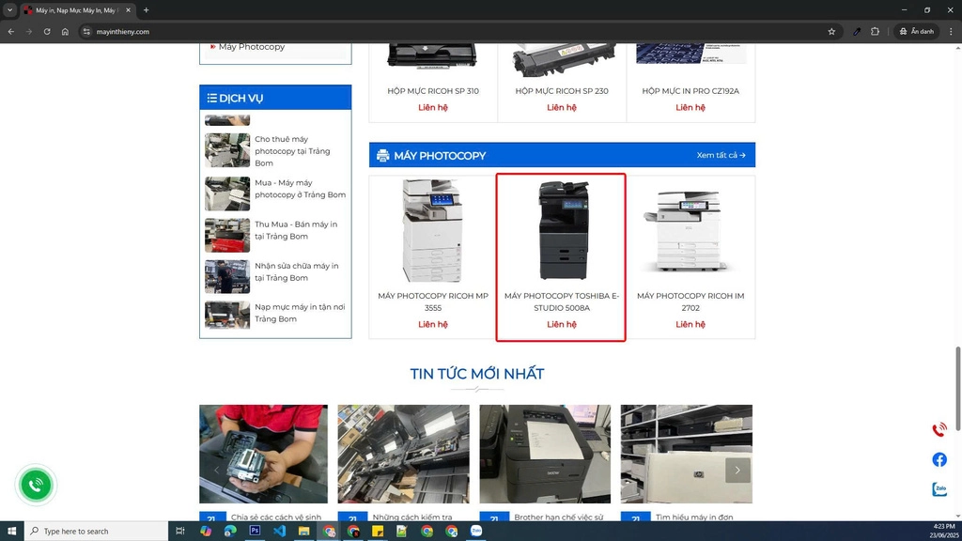
Task: Open the Facebook icon at right edge
Action: click(939, 459)
